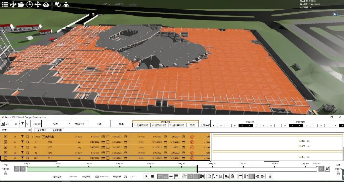Uncheck the checkbox for task row 36
Image resolution: width=344 pixels, height=182 pixels.
[6, 137]
